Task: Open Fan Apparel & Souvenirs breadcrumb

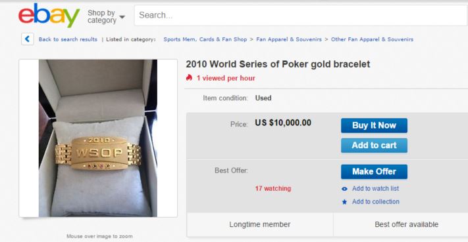Action: pos(289,39)
